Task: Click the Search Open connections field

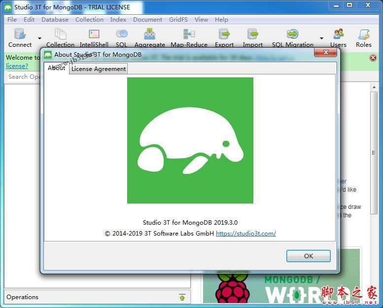Action: point(24,77)
